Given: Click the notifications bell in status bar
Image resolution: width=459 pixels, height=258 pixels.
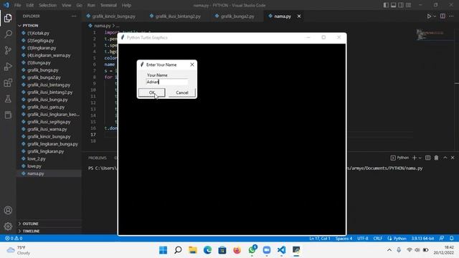Looking at the screenshot, I should point(451,239).
